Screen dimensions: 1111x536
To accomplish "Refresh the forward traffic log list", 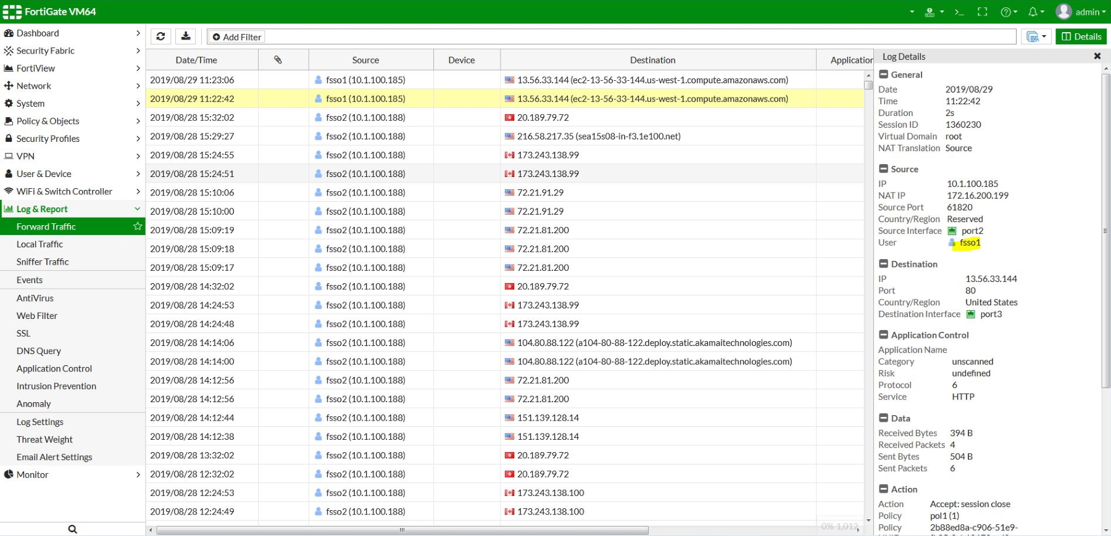I will click(x=160, y=36).
